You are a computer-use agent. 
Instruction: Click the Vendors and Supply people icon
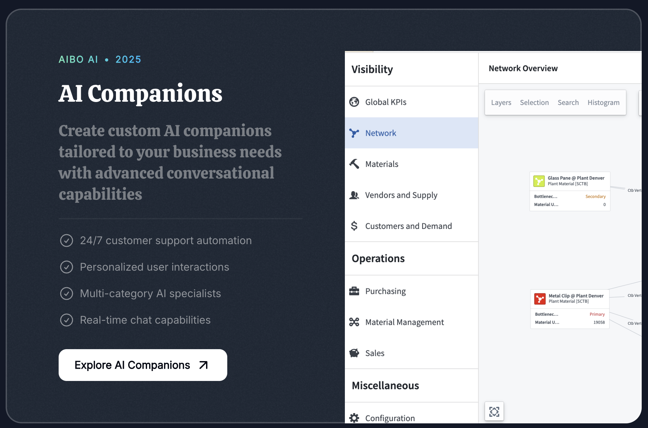coord(354,195)
